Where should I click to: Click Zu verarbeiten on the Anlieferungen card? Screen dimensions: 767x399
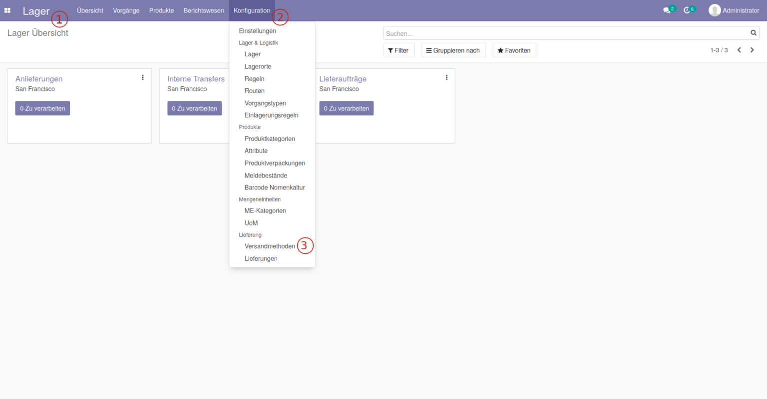click(x=42, y=108)
